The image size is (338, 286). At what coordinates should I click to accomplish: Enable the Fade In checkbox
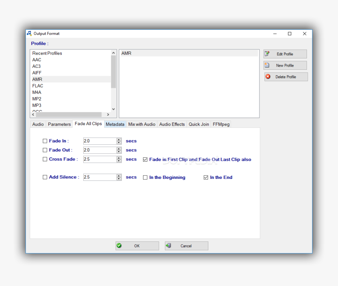45,141
